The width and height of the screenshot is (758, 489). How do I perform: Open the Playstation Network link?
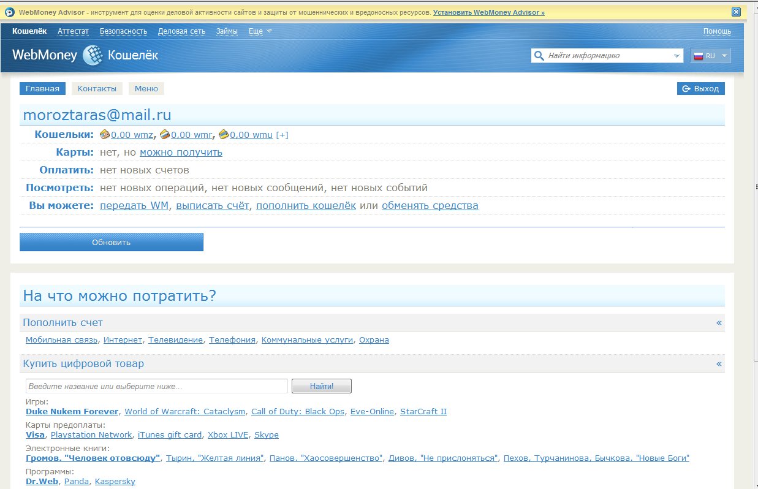point(91,435)
